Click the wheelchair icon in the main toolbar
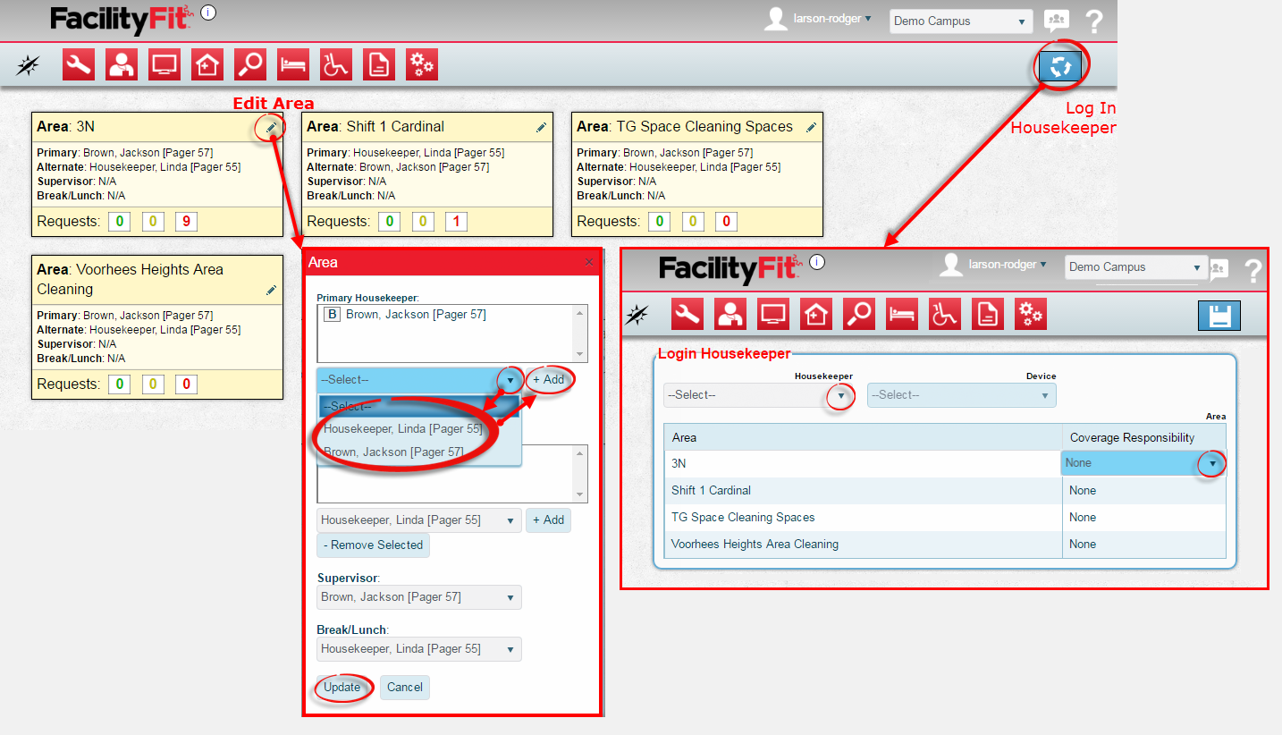 pyautogui.click(x=336, y=64)
